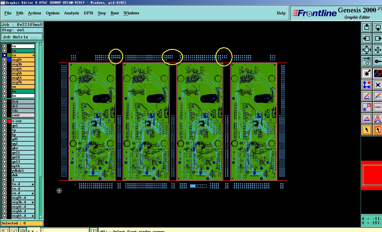Toggle the checkbox for layer drl

coord(5,106)
